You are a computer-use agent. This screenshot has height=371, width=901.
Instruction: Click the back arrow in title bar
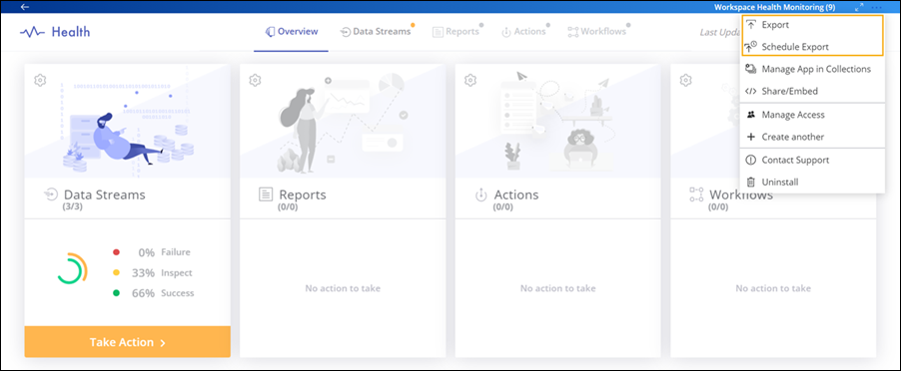[x=24, y=7]
